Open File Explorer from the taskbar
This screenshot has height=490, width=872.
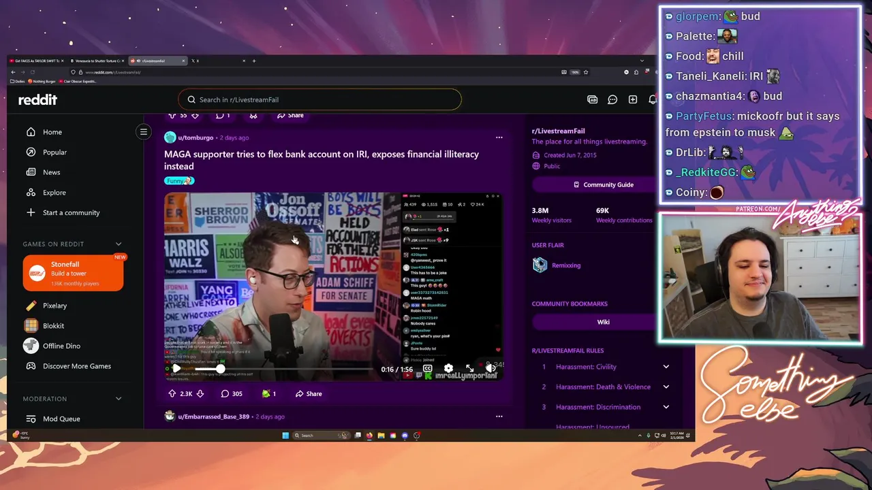(x=381, y=436)
